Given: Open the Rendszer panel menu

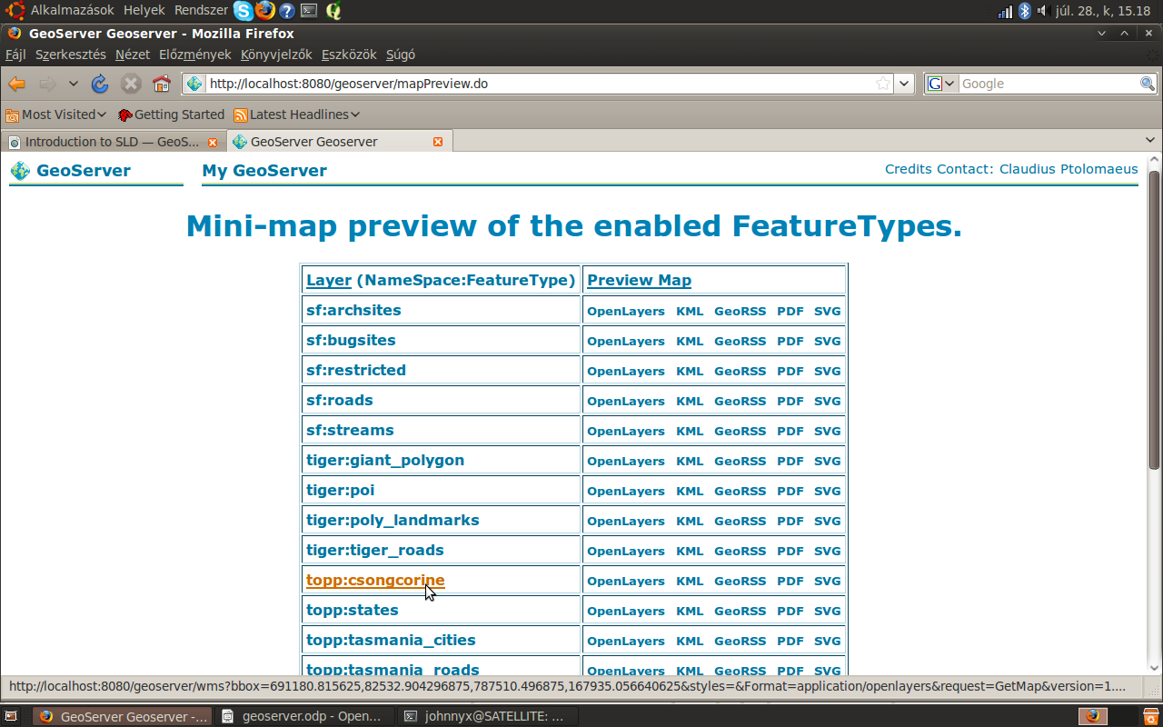Looking at the screenshot, I should click(x=201, y=10).
